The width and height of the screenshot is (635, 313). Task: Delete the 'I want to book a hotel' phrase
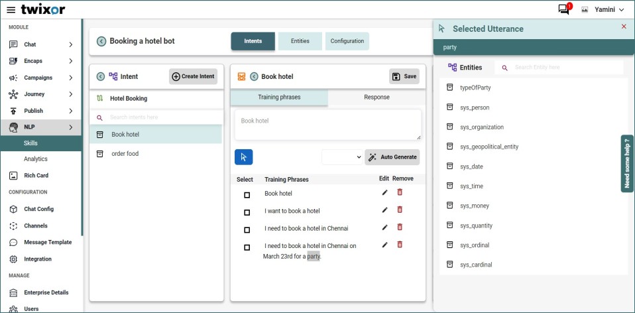[399, 210]
